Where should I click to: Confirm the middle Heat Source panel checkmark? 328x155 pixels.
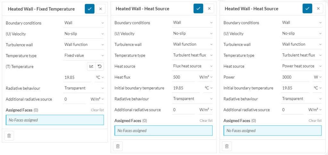[x=198, y=9]
